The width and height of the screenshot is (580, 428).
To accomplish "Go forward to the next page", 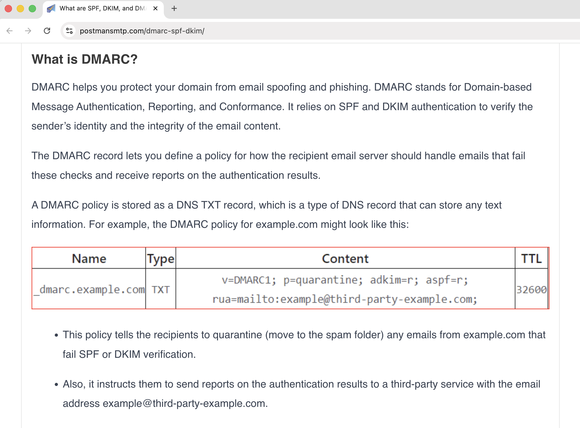I will [28, 31].
